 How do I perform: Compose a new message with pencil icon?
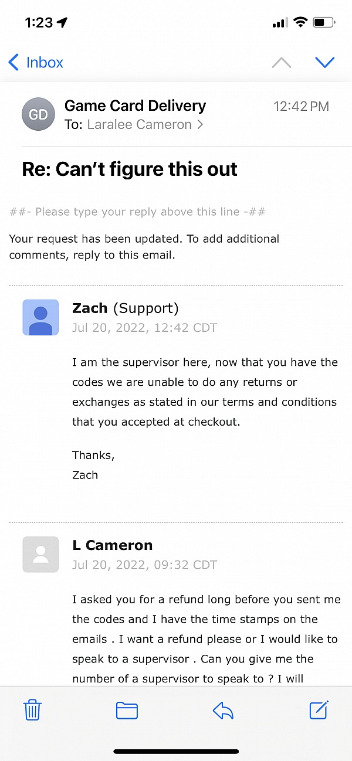click(x=319, y=710)
